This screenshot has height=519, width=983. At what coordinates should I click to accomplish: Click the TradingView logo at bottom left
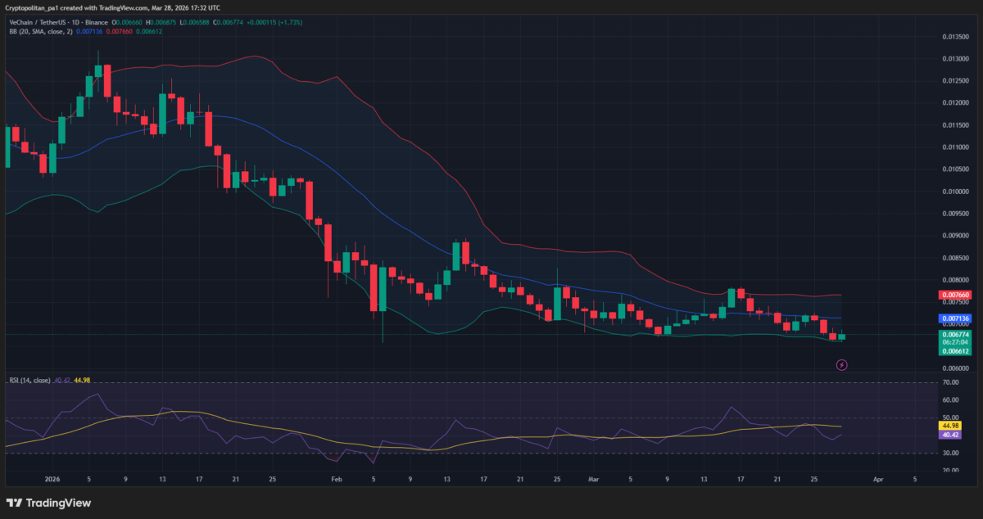click(49, 503)
